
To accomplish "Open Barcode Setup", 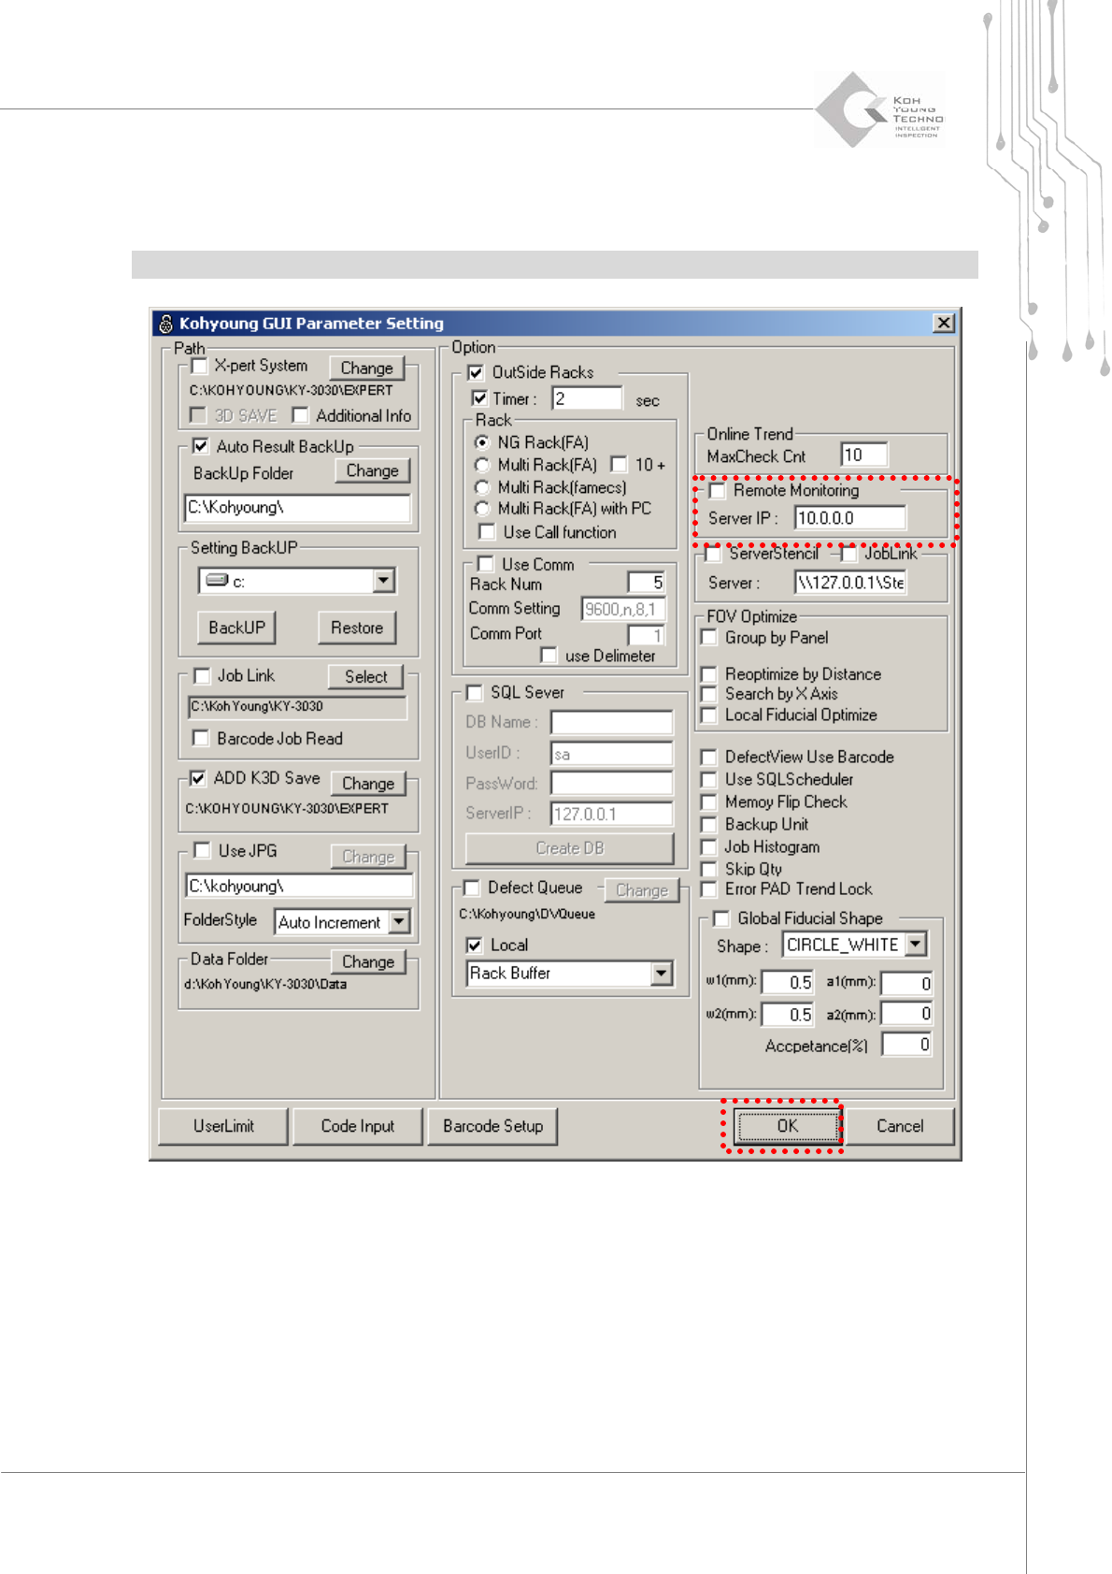I will (x=493, y=1126).
